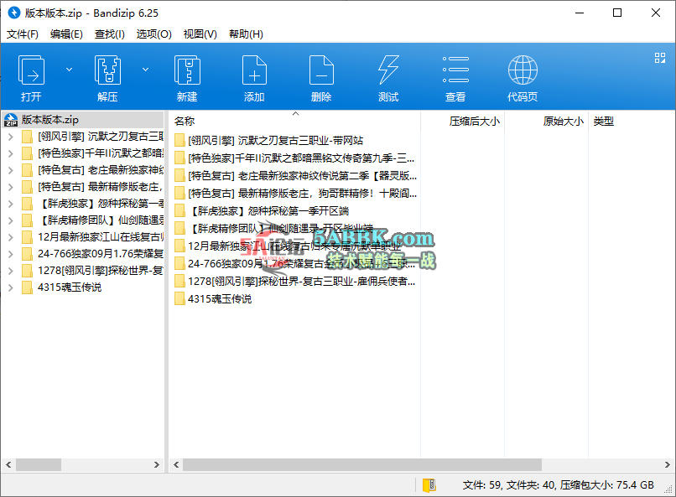This screenshot has height=497, width=676.
Task: Select 【胖虎独家】怨种探秘 folder in tree
Action: pos(101,204)
